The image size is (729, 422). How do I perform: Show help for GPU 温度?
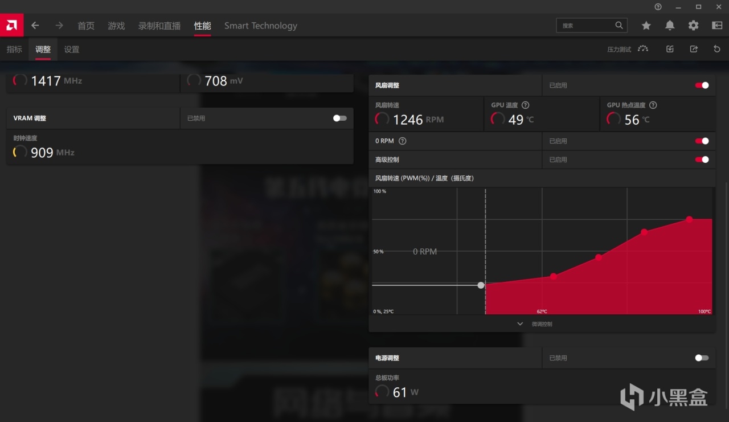(x=526, y=105)
